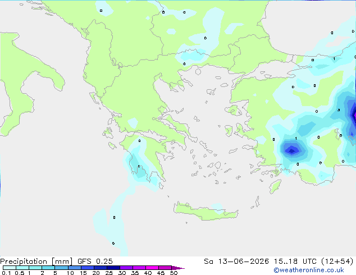Pick the legend swatch between 15 and 20
356x275 pixels.
click(x=88, y=268)
